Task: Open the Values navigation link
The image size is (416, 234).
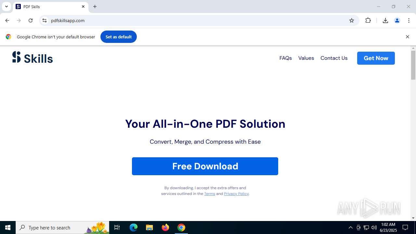Action: pos(306,58)
